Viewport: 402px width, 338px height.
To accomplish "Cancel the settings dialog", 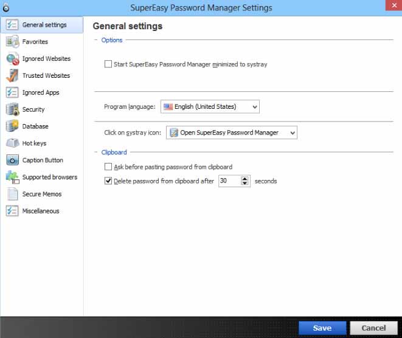I will click(374, 328).
